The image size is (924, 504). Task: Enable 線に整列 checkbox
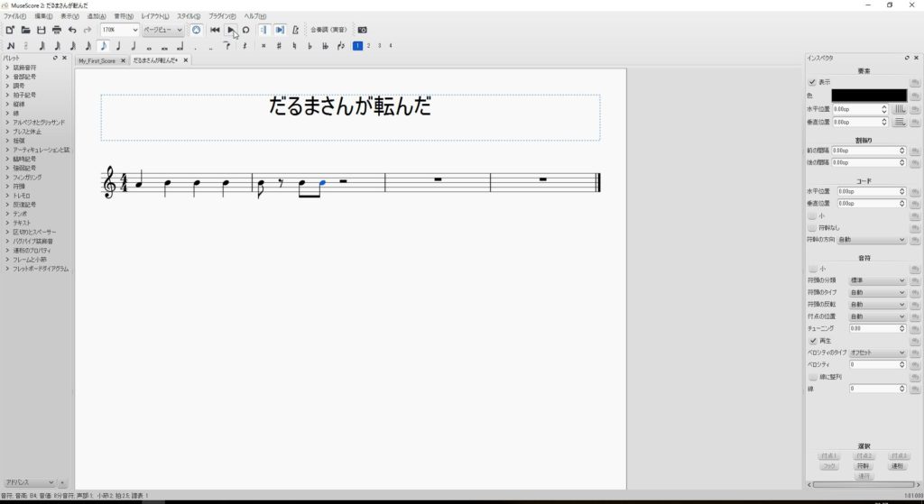[813, 377]
